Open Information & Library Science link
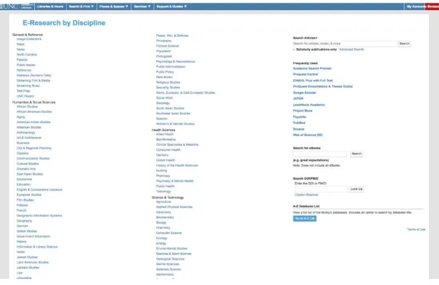Screen dimensions: 439x285 point(37,247)
